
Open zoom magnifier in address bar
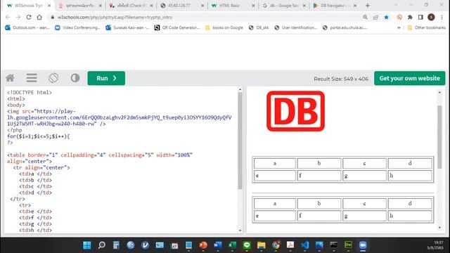click(x=365, y=17)
